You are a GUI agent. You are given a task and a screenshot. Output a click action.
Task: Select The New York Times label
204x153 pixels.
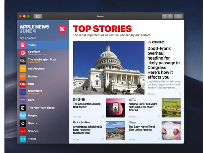click(x=41, y=108)
